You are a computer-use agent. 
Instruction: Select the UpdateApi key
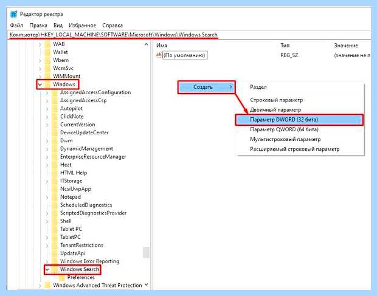72,253
